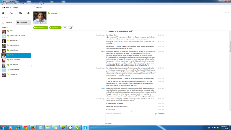
Task: Select the Noelia Fernandez contact
Action: [16, 60]
